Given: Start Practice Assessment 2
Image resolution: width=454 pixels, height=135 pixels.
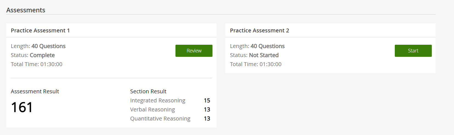Looking at the screenshot, I should click(x=413, y=51).
